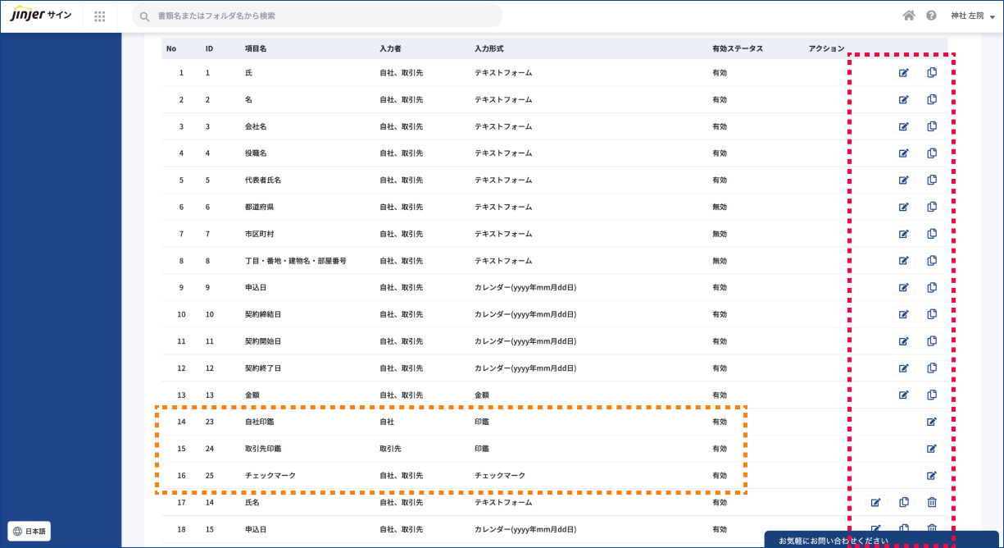This screenshot has width=1004, height=548.
Task: Edit the 自社印鑑 row
Action: [931, 422]
